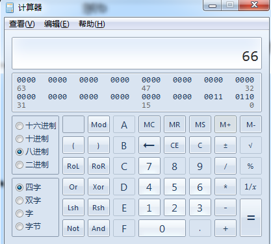Click the hex digit E button
Screen dimensions: 271x244
[x=124, y=208]
